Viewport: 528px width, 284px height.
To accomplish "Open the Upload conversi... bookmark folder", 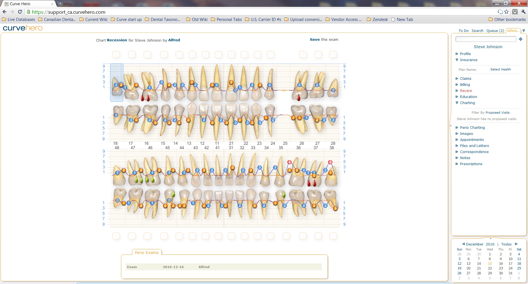I will (303, 20).
